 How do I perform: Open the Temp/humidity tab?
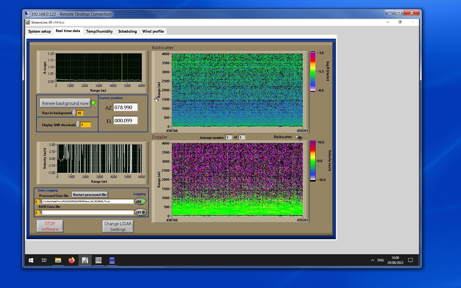pyautogui.click(x=99, y=31)
